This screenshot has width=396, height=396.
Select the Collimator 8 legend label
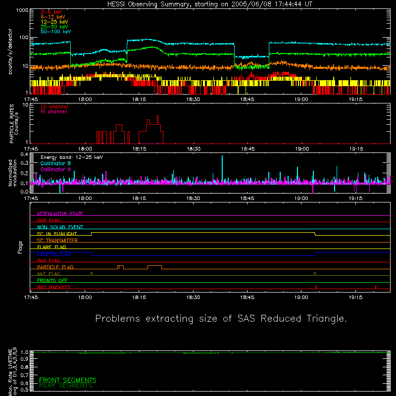point(55,163)
